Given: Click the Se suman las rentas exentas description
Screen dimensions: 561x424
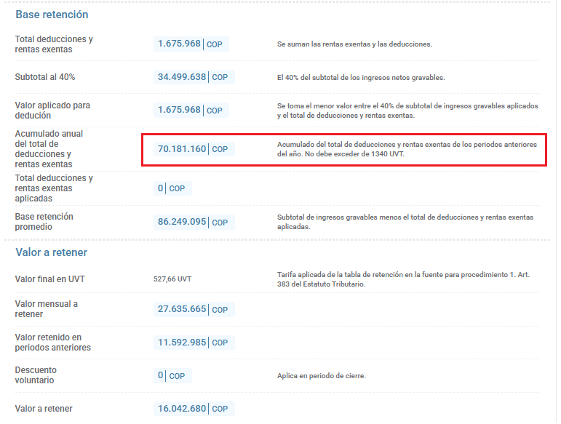Looking at the screenshot, I should (354, 44).
